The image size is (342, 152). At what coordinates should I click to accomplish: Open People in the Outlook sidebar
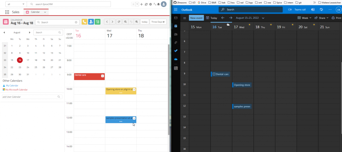tap(176, 34)
